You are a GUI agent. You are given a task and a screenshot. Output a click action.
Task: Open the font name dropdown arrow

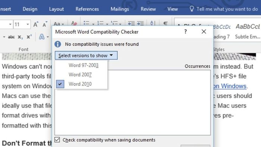[10, 25]
